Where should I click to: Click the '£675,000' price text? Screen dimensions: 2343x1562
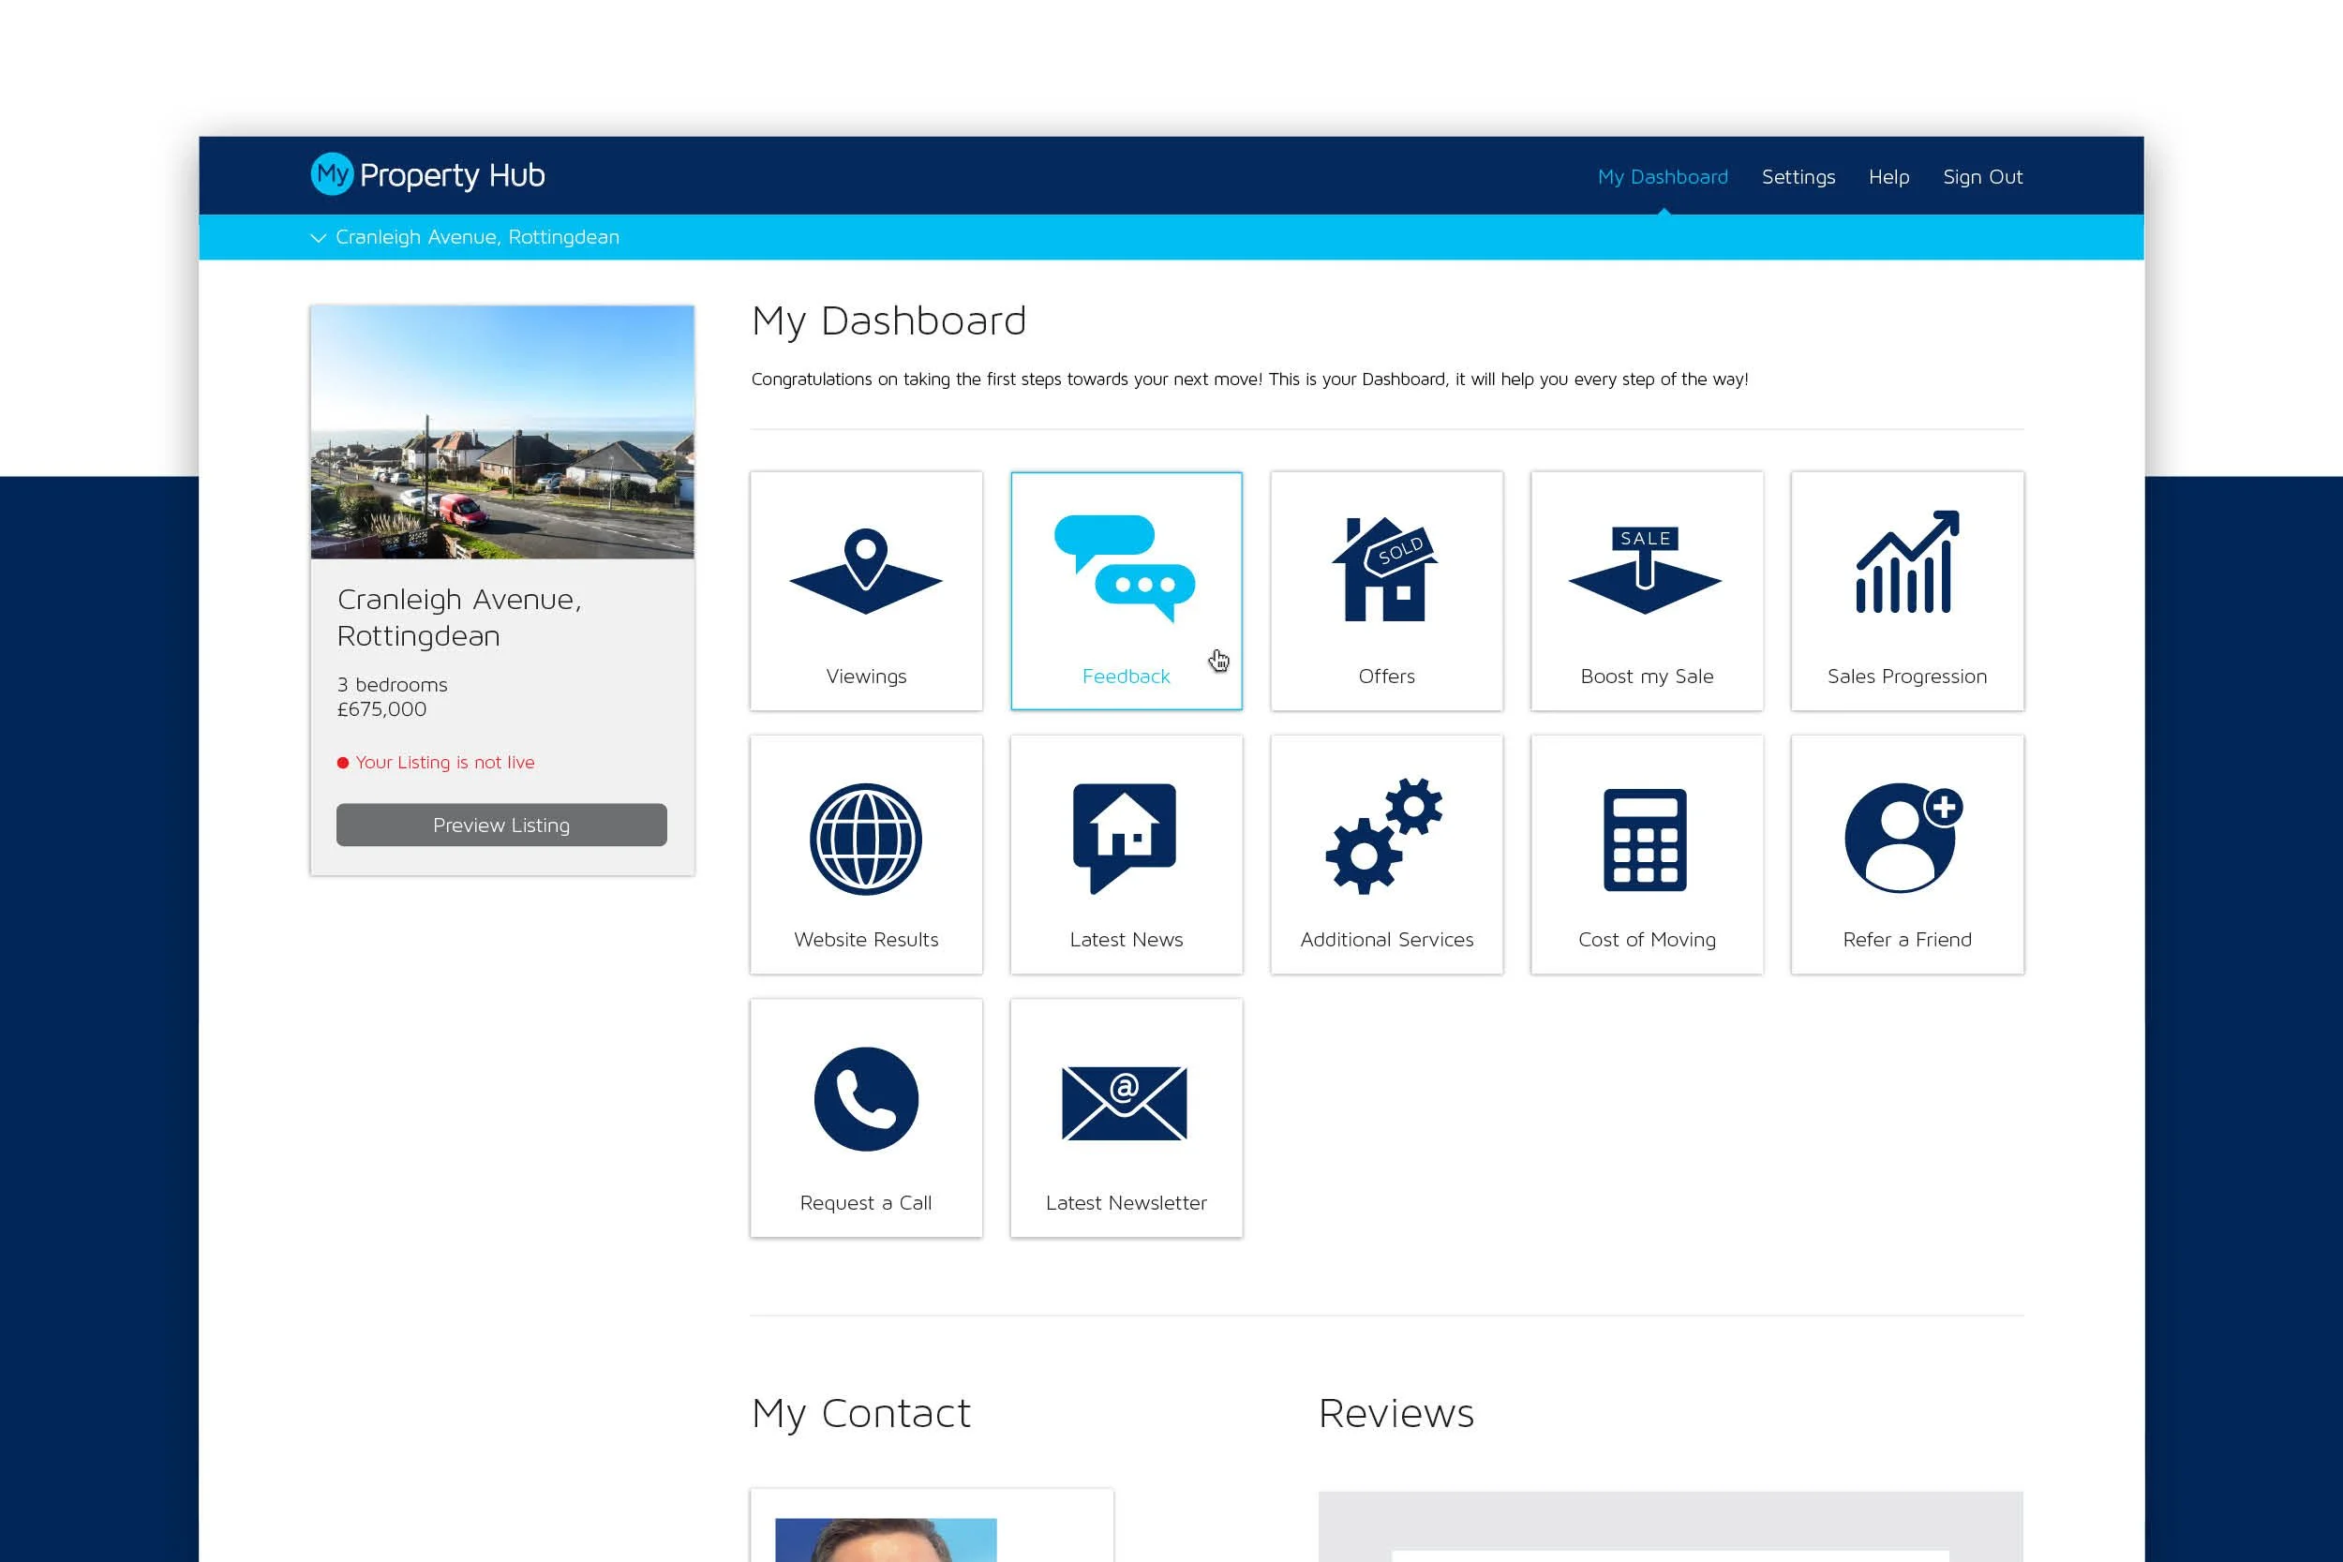point(381,709)
